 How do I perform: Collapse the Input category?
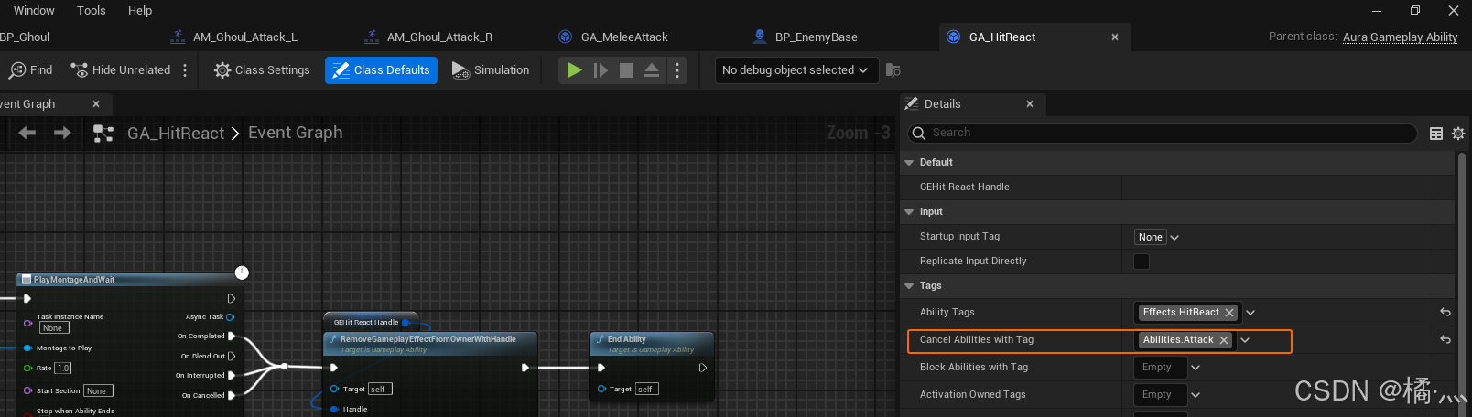point(909,212)
